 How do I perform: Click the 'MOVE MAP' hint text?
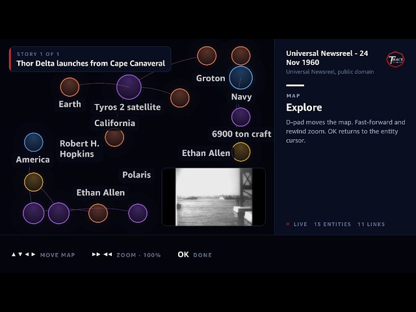[x=58, y=255]
